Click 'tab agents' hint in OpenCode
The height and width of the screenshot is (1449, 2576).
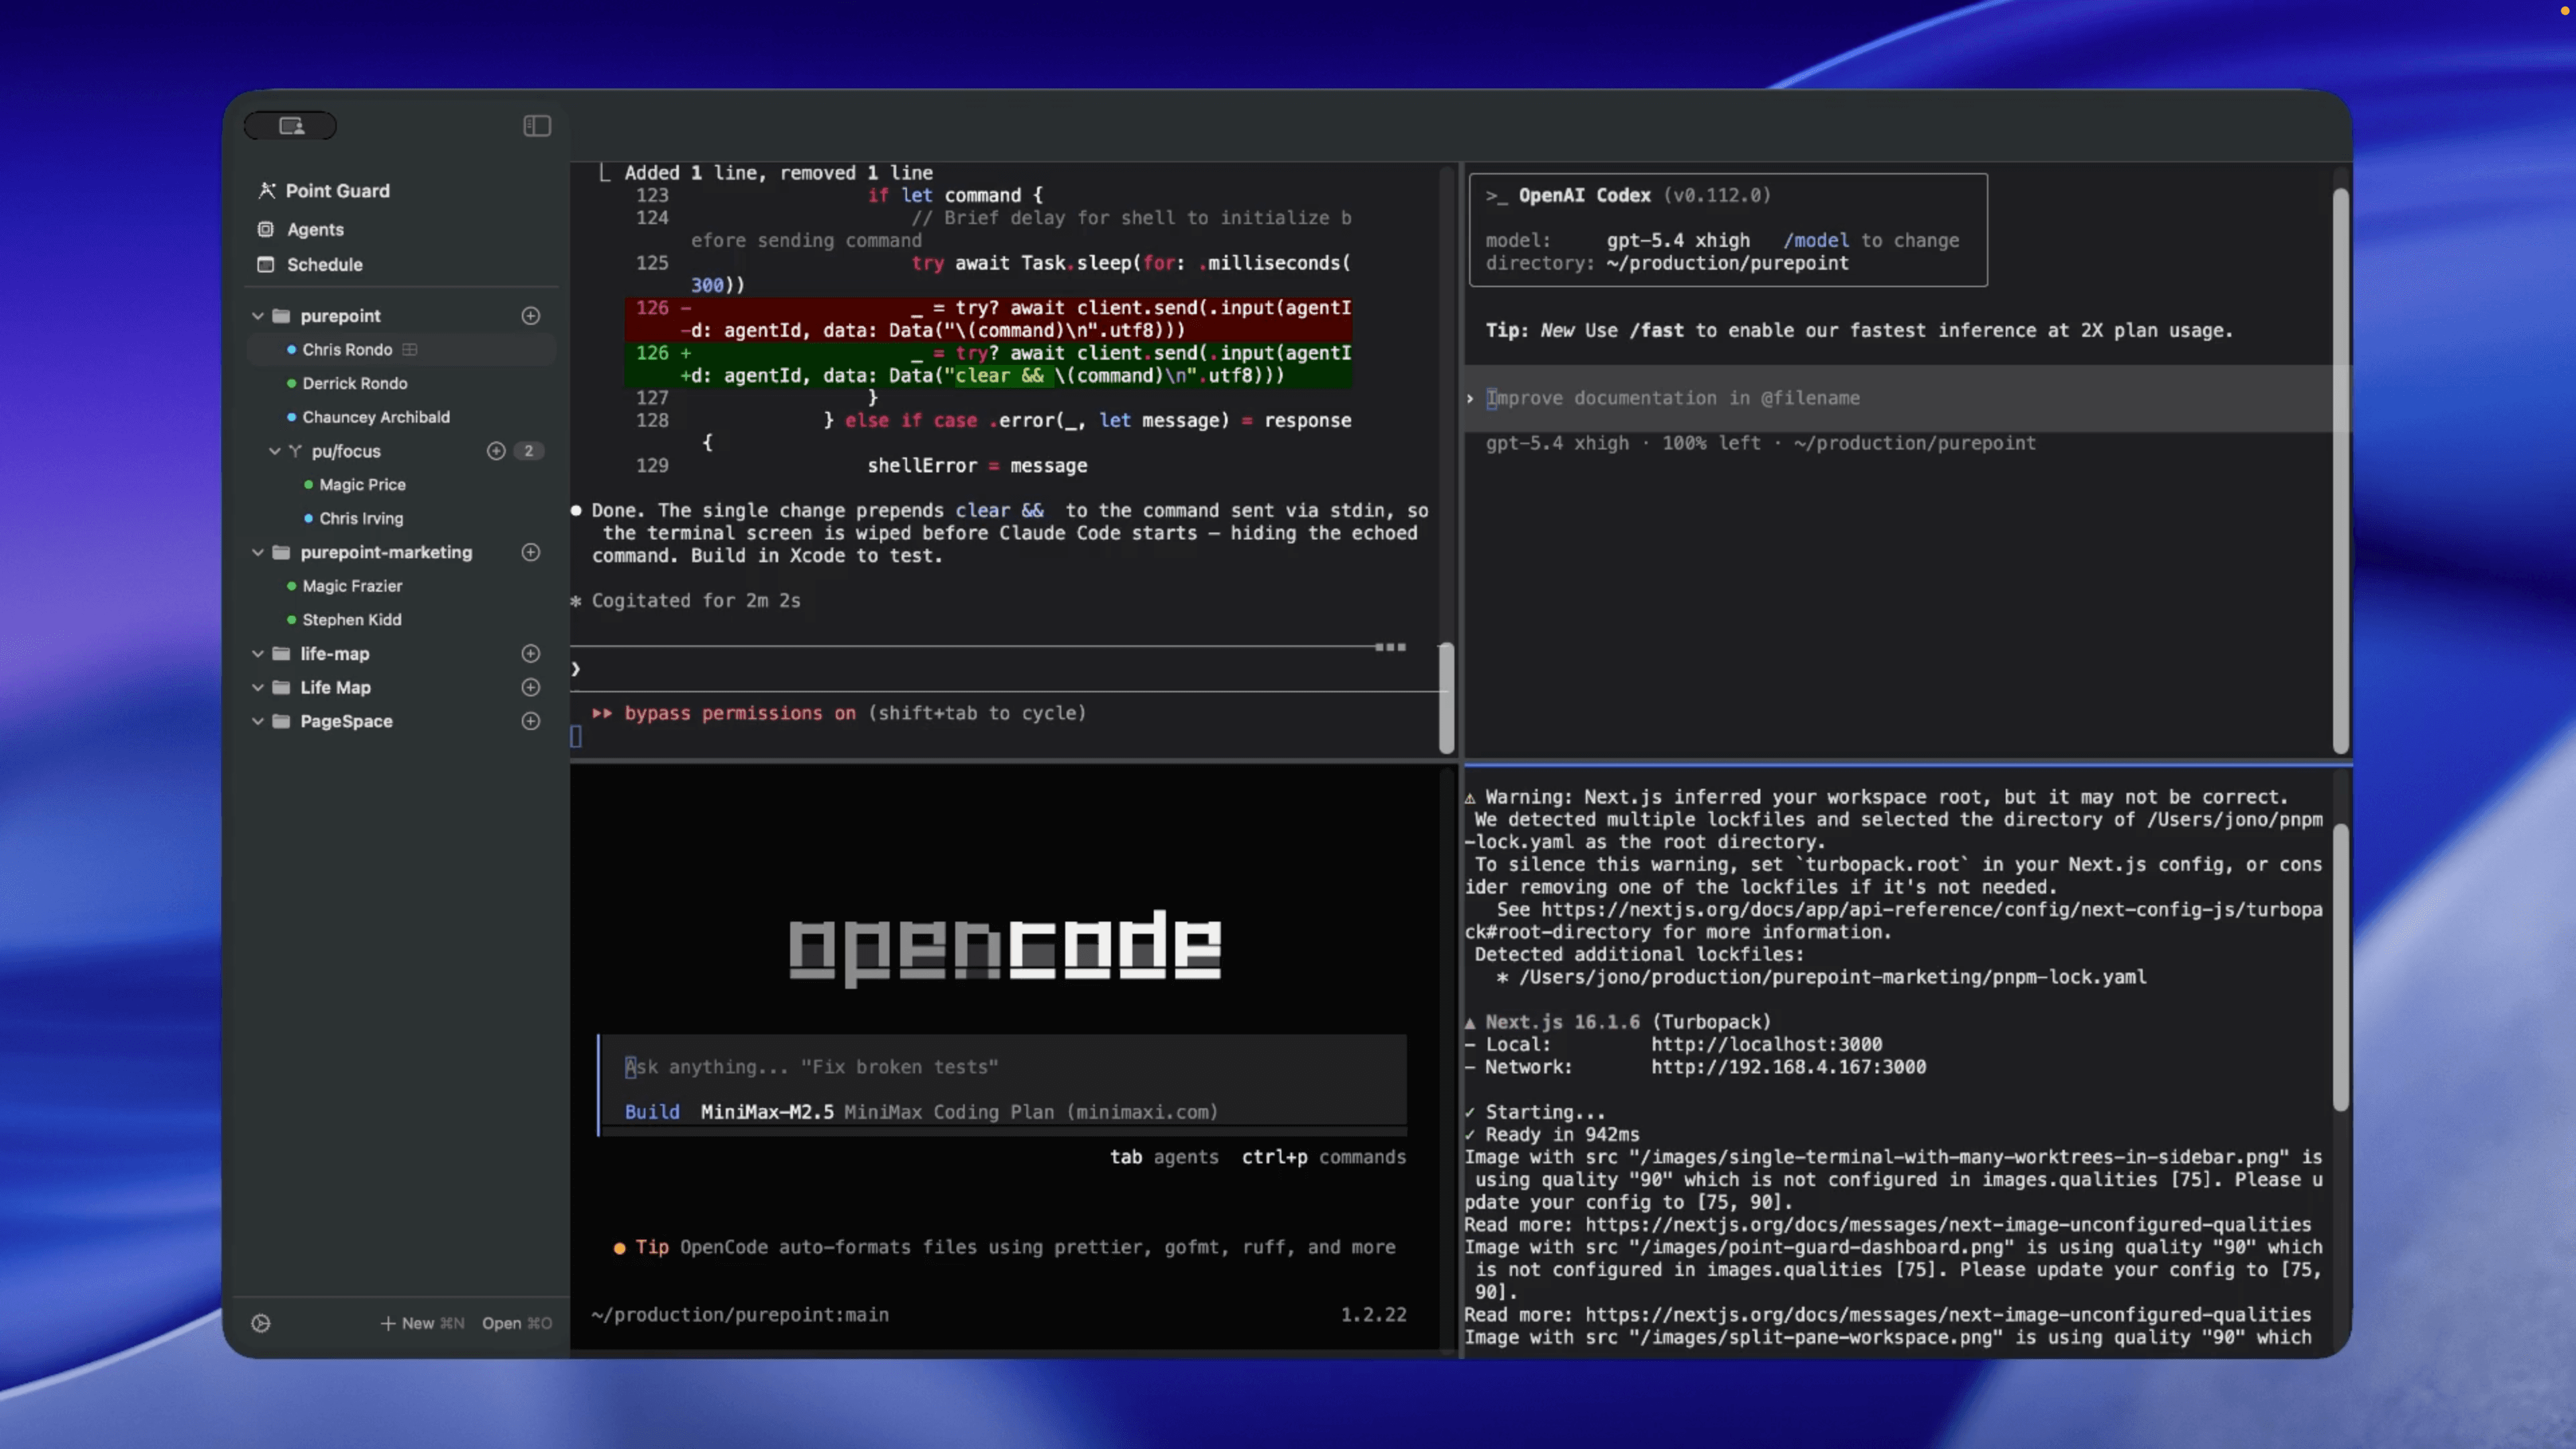[x=1164, y=1157]
